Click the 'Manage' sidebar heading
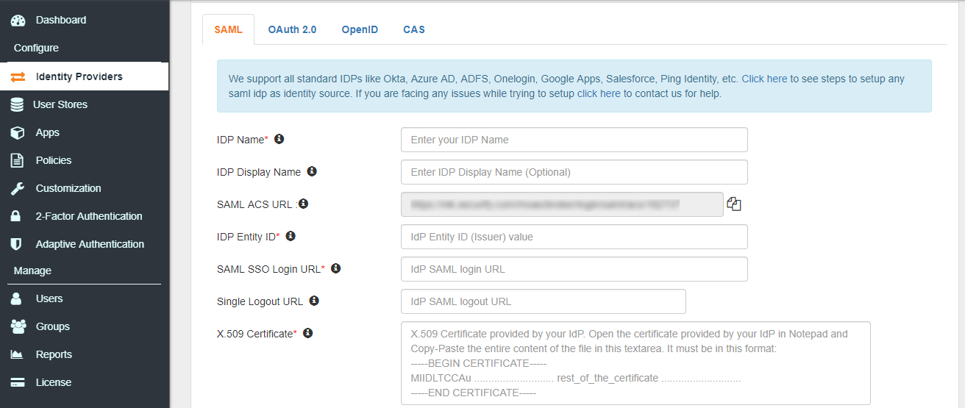This screenshot has height=408, width=965. 32,271
